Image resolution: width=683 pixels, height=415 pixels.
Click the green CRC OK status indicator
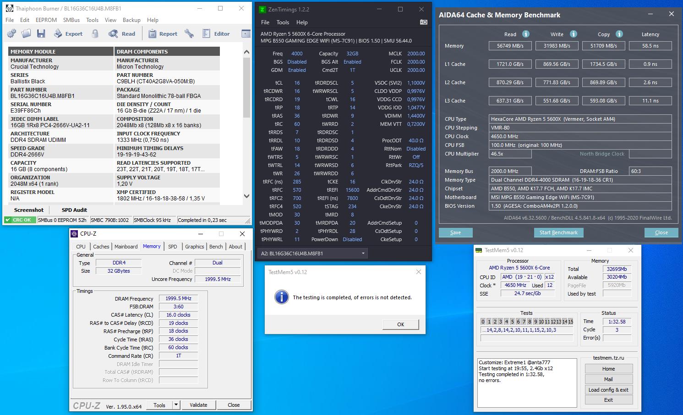tap(20, 220)
